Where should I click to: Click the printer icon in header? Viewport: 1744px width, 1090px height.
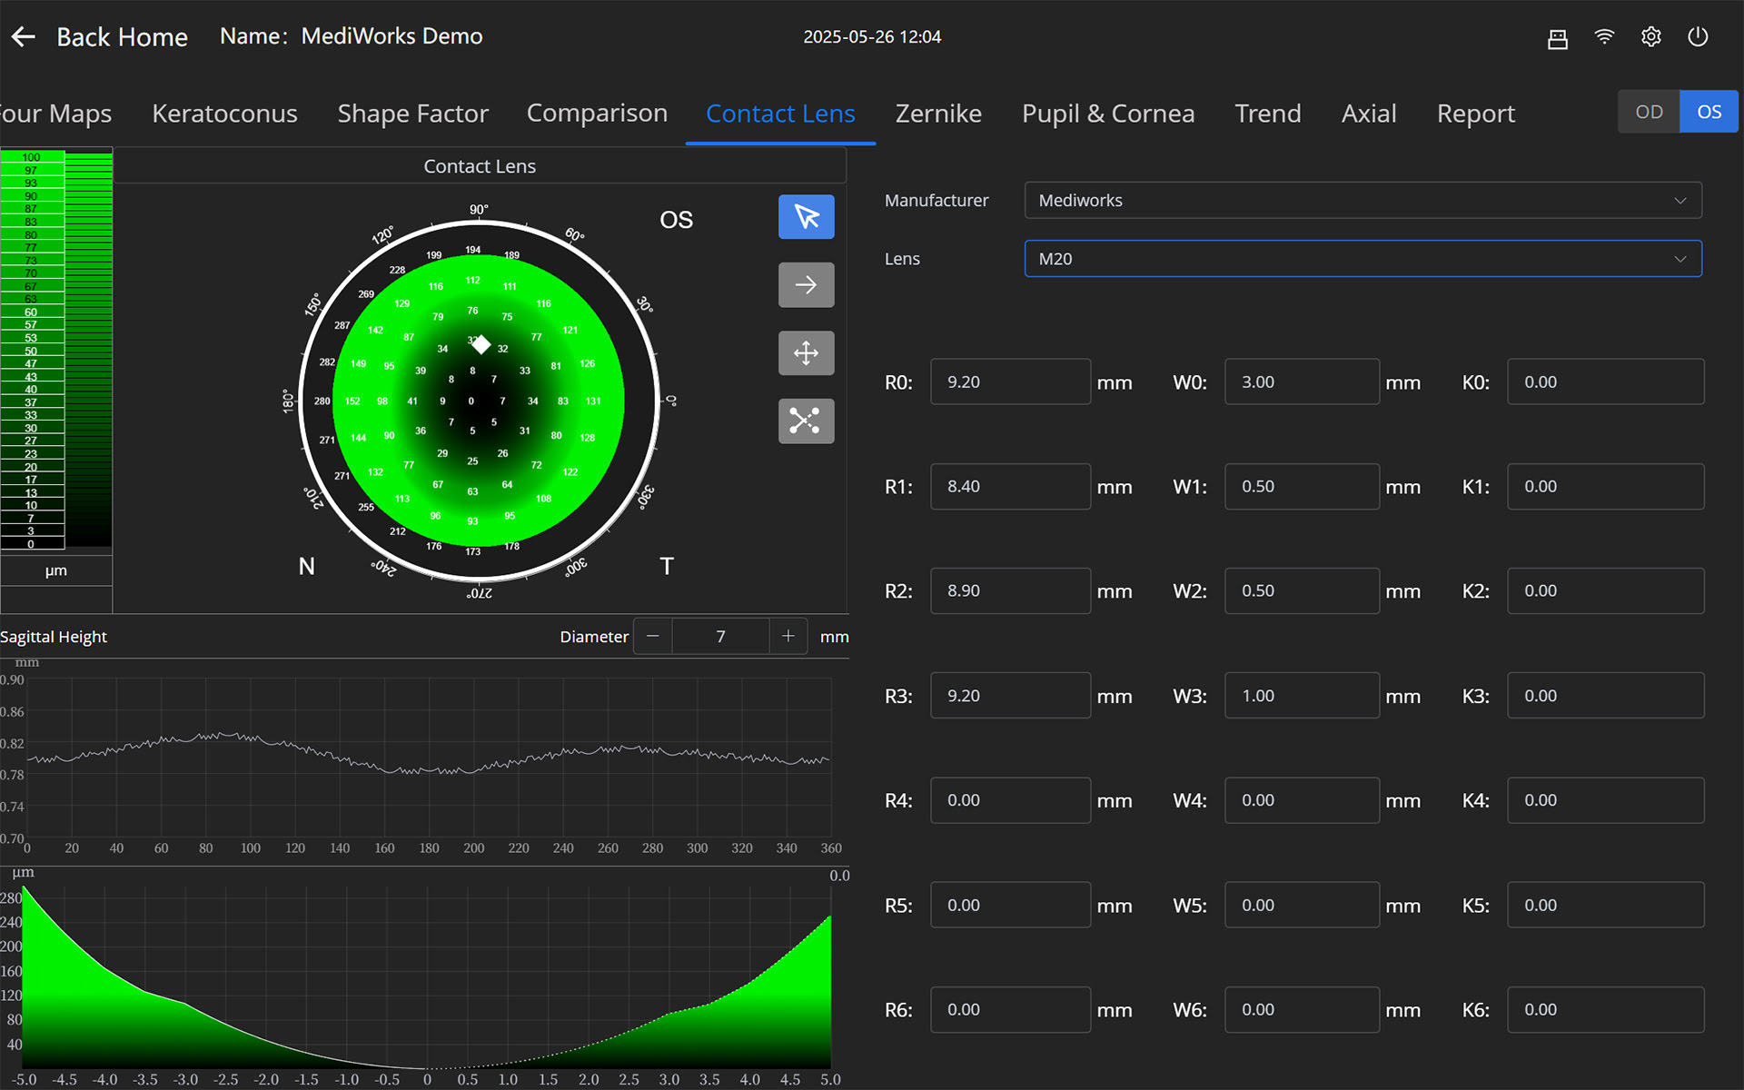pyautogui.click(x=1557, y=37)
